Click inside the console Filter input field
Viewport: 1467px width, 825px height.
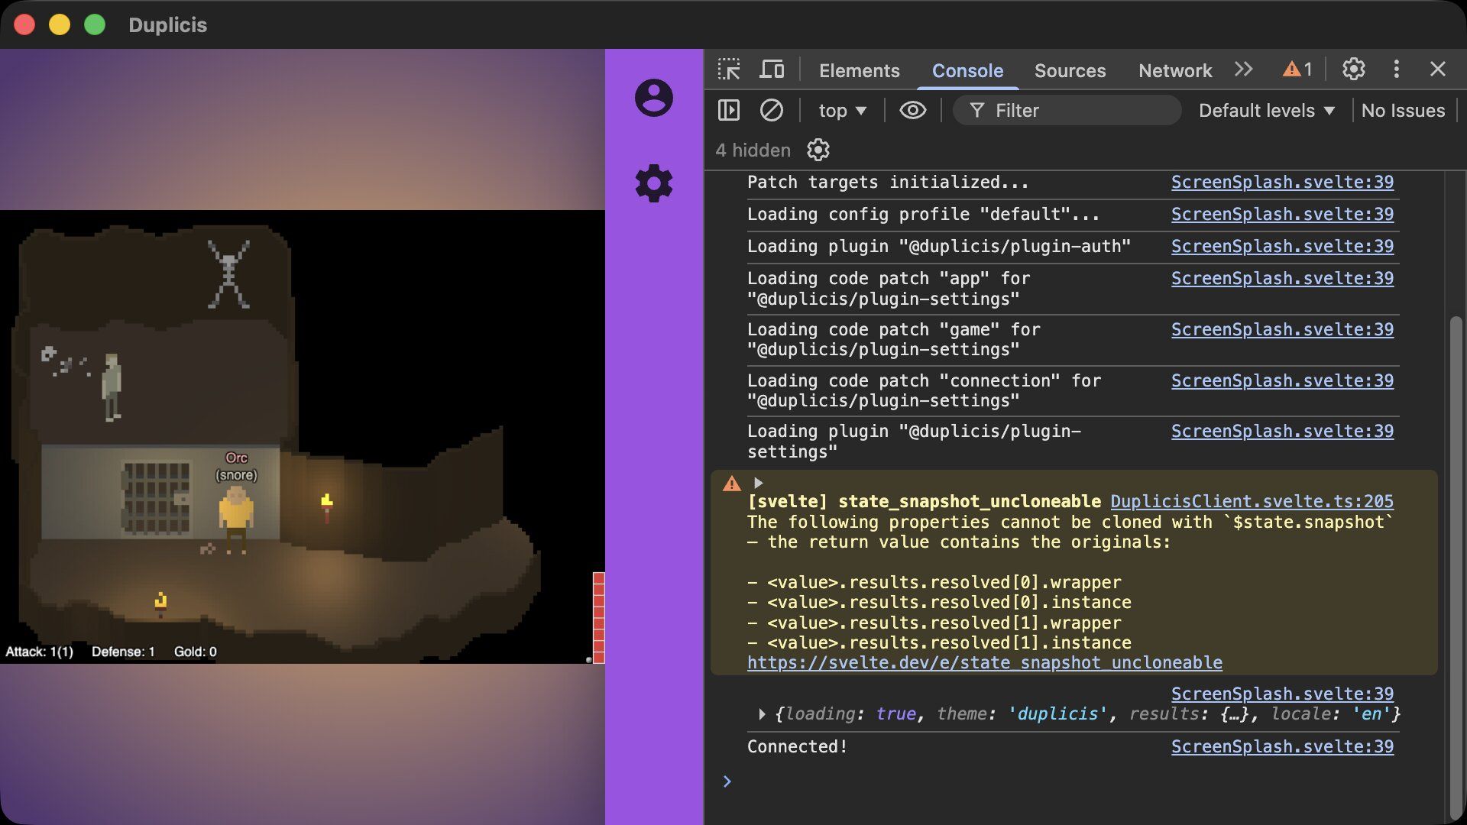tap(1070, 110)
